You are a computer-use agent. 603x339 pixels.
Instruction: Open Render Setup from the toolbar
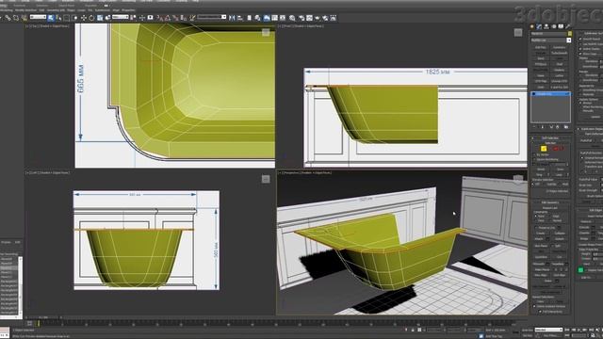(301, 18)
